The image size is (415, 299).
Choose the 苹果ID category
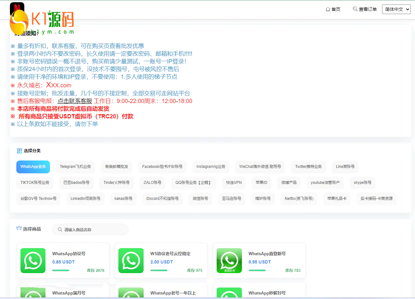(261, 183)
